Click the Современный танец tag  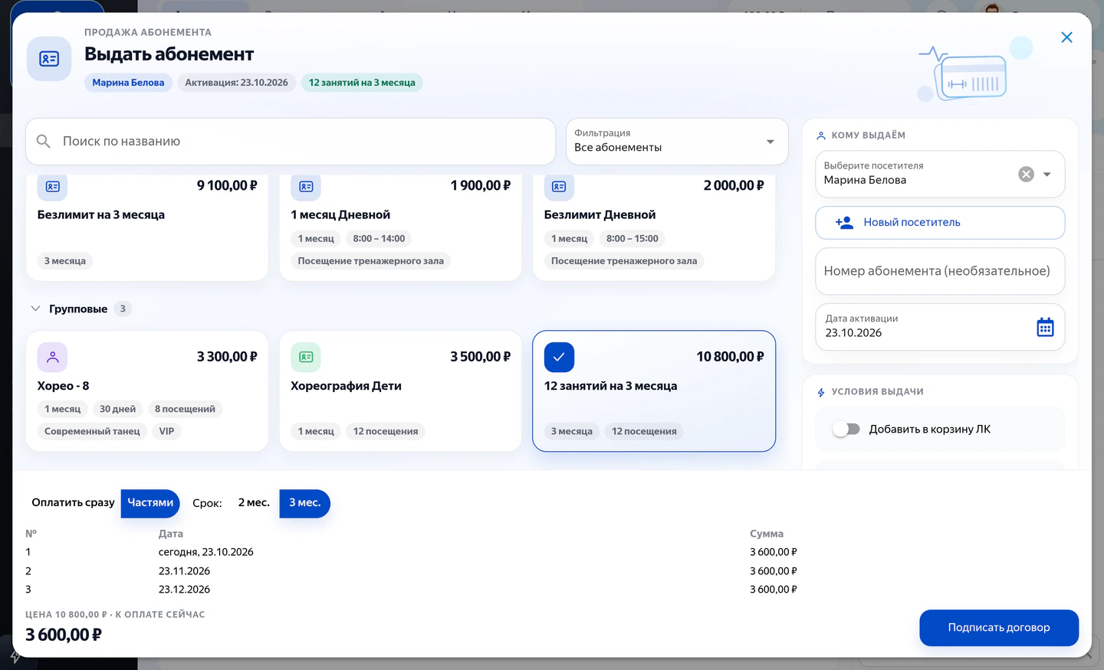[x=92, y=432]
